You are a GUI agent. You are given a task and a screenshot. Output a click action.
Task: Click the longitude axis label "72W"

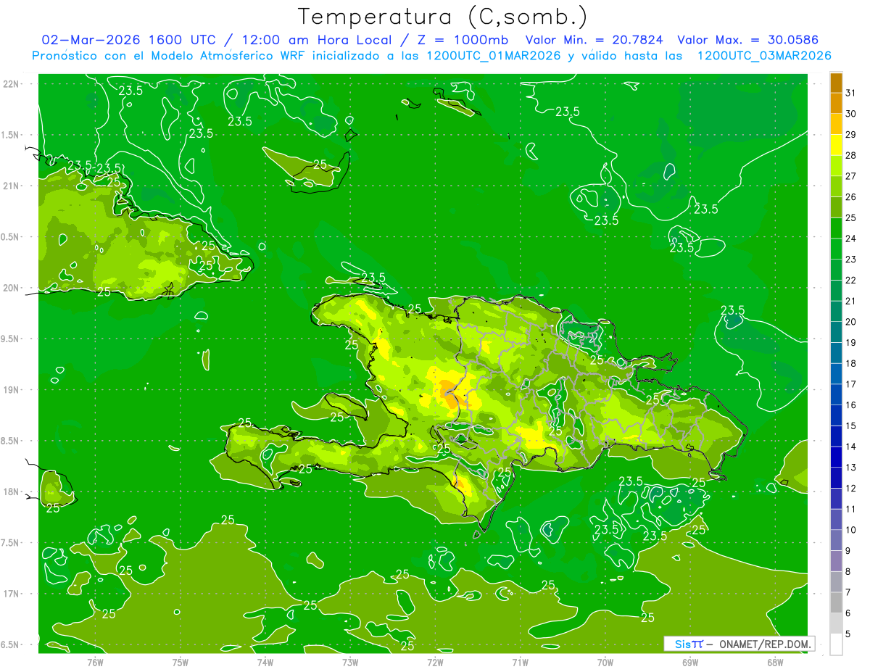click(435, 663)
